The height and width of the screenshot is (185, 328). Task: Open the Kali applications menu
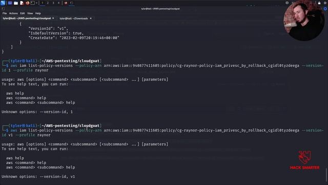point(3,3)
